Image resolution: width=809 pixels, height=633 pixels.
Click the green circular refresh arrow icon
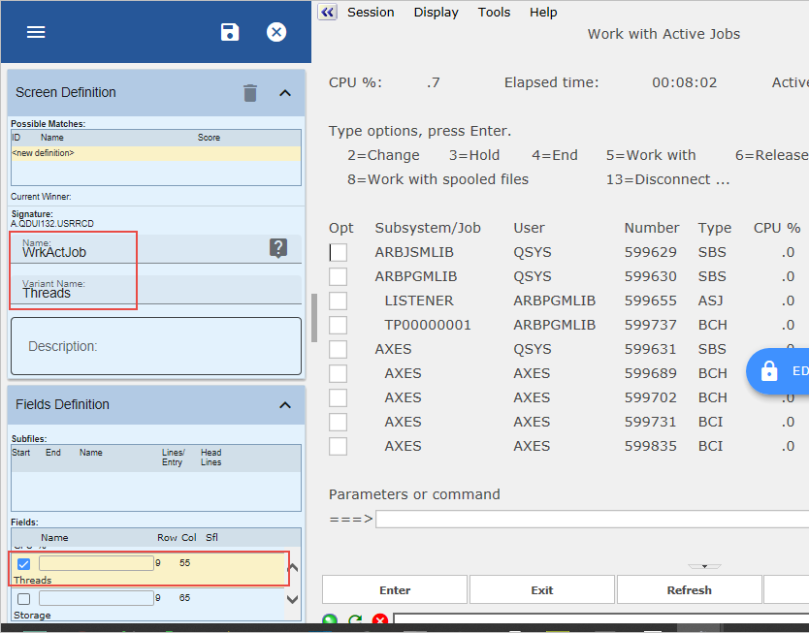tap(355, 621)
